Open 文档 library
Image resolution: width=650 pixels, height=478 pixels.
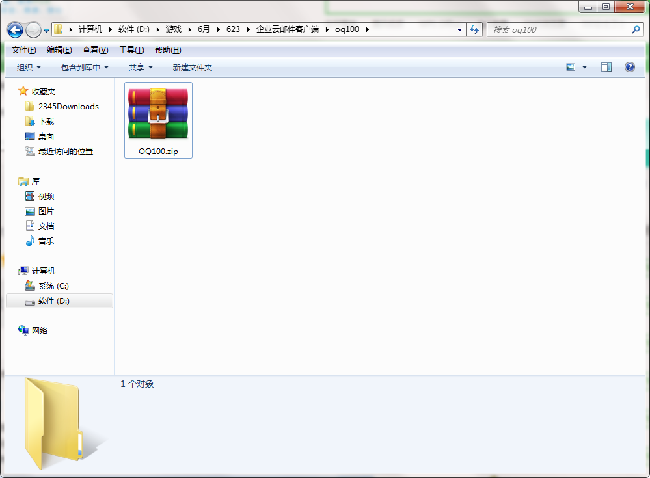(x=46, y=226)
